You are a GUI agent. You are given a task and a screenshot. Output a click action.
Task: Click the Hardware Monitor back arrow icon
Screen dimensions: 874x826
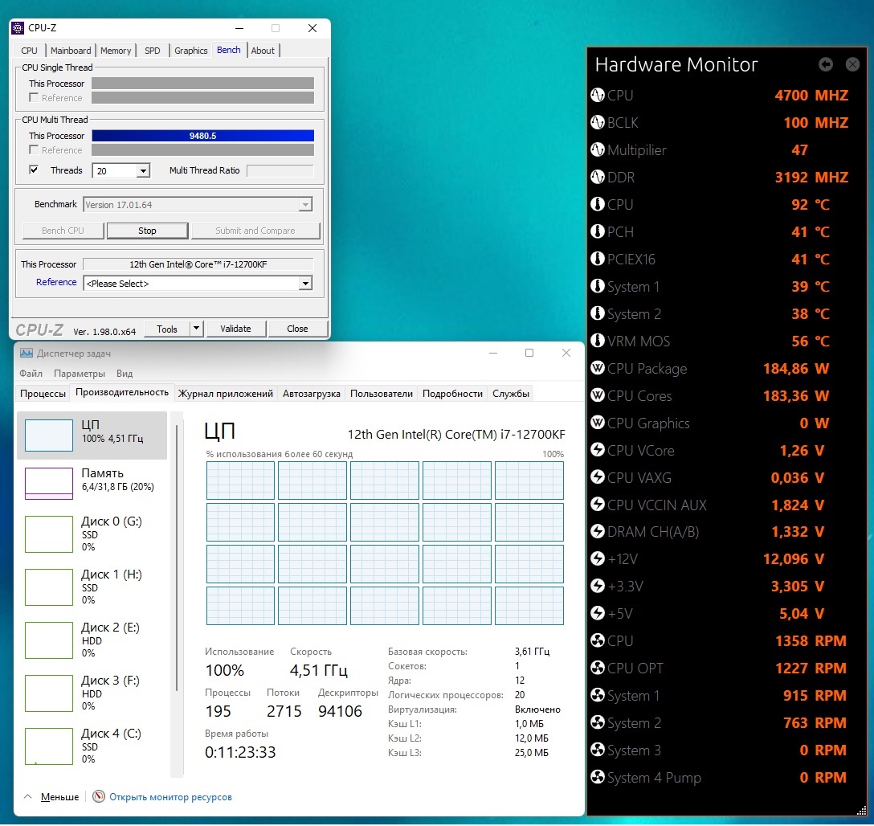pyautogui.click(x=826, y=64)
